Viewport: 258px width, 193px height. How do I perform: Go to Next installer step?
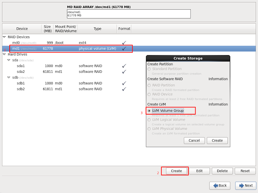pyautogui.click(x=246, y=185)
